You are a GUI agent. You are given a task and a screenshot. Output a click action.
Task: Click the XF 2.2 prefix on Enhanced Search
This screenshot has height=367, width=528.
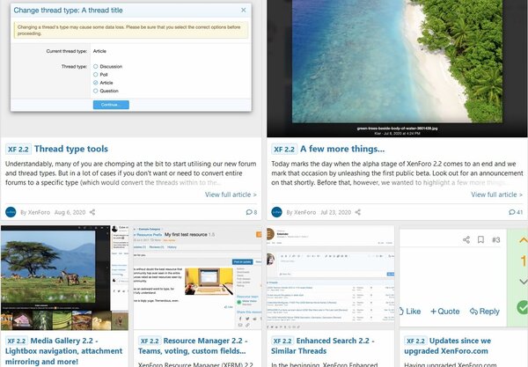point(283,341)
